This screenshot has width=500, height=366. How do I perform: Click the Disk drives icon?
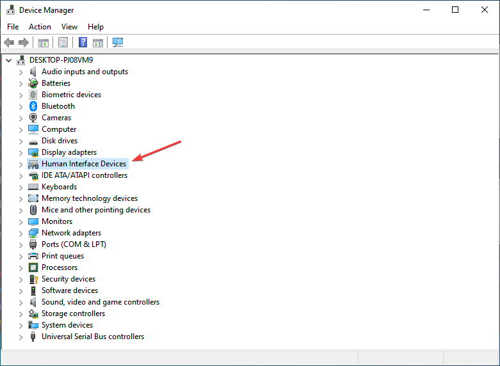click(x=33, y=141)
